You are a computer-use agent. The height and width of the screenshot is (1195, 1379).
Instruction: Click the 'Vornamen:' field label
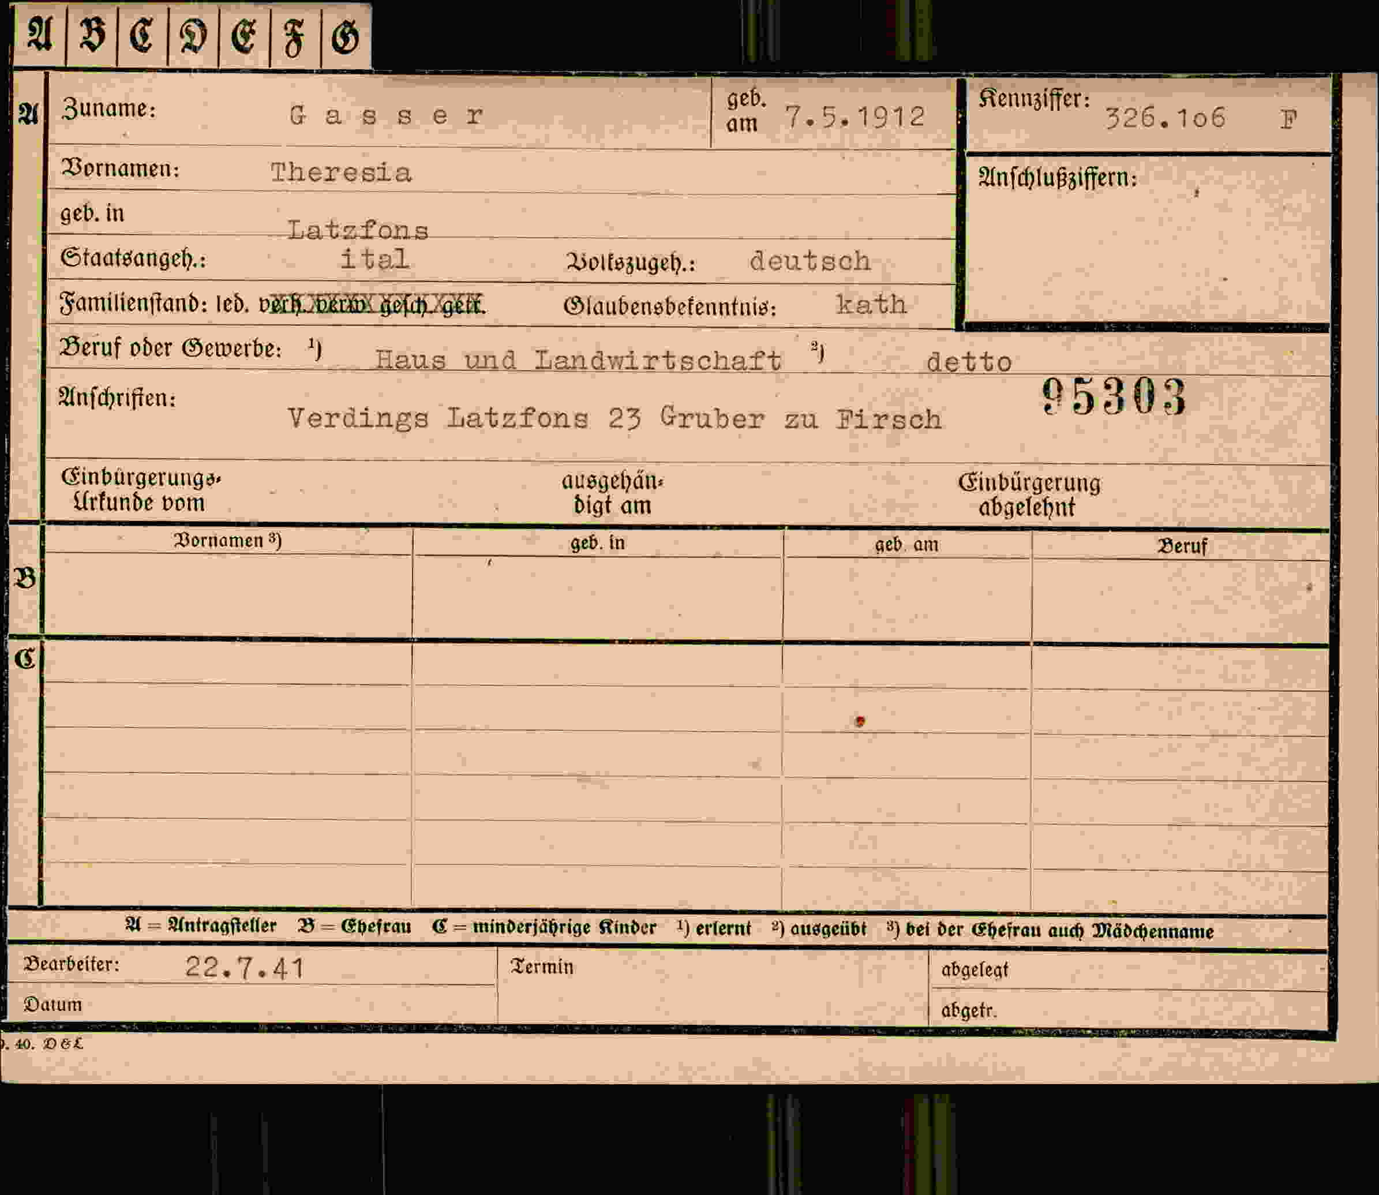click(x=120, y=168)
